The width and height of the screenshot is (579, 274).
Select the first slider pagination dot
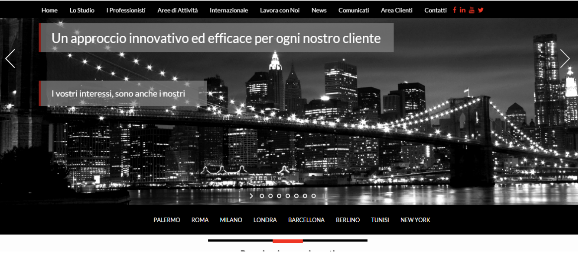pos(262,196)
